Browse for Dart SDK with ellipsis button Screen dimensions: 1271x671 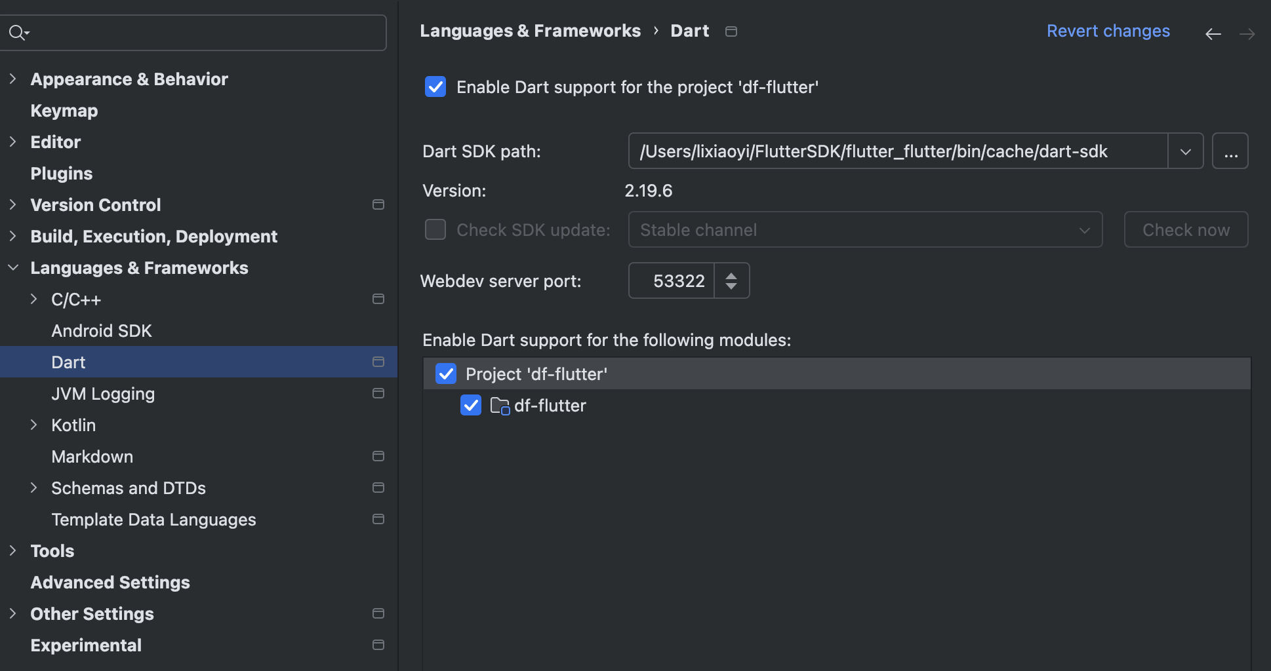click(1230, 151)
